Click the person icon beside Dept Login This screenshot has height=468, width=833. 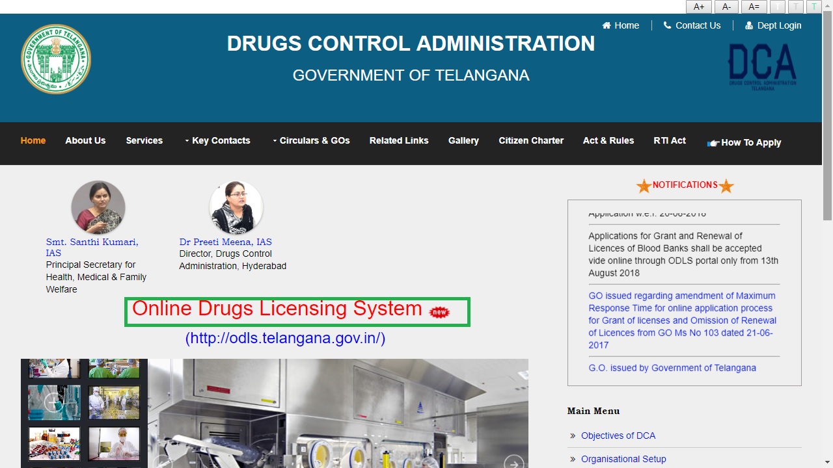pos(748,25)
